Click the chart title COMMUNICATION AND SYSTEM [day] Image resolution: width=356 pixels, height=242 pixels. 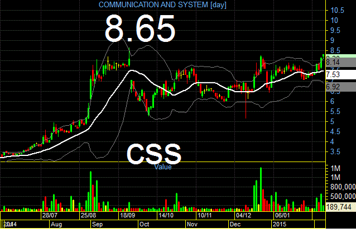tap(162, 5)
